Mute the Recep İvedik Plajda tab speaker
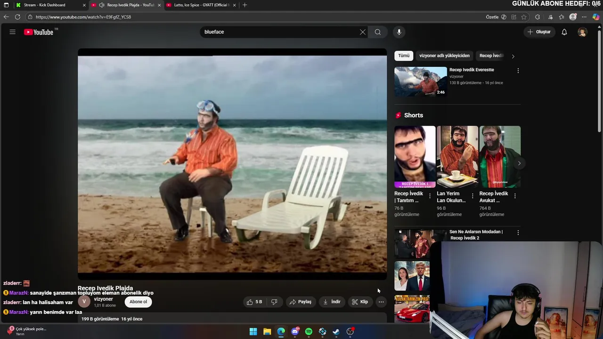 click(x=101, y=5)
